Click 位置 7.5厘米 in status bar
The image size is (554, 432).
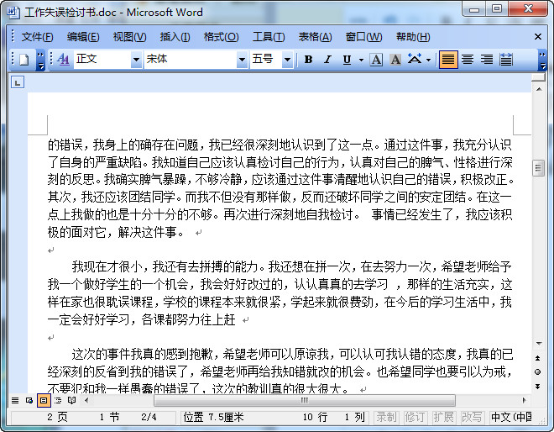(213, 417)
